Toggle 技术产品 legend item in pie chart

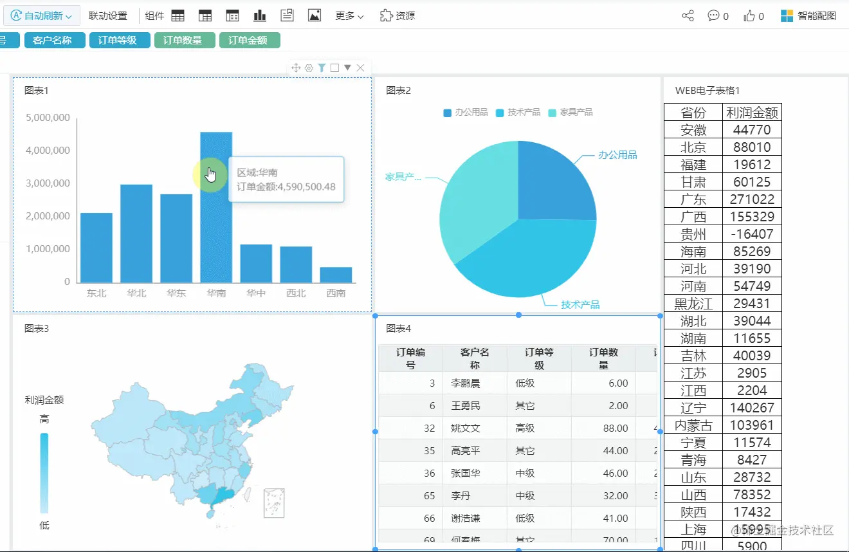pos(518,112)
